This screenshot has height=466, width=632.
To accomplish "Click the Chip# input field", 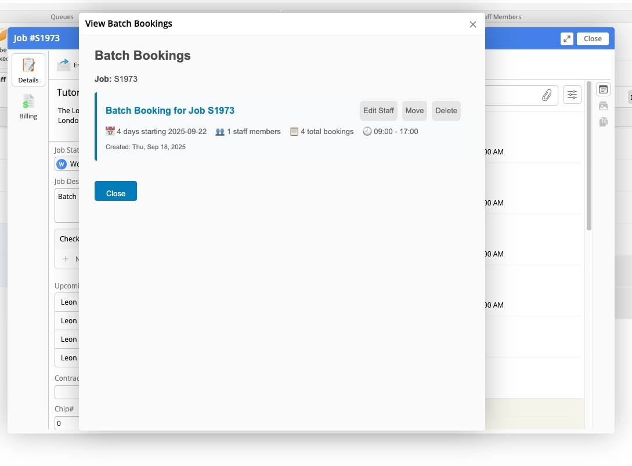I will pos(67,424).
